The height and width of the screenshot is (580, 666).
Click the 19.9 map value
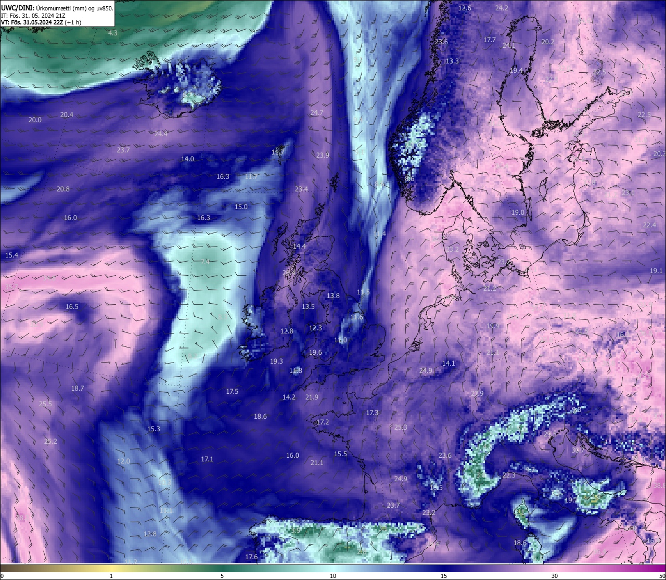point(493,326)
